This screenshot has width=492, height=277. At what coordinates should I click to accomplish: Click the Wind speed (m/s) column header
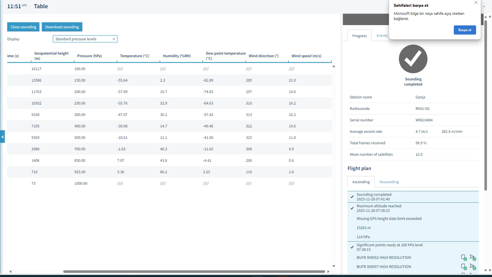(306, 56)
